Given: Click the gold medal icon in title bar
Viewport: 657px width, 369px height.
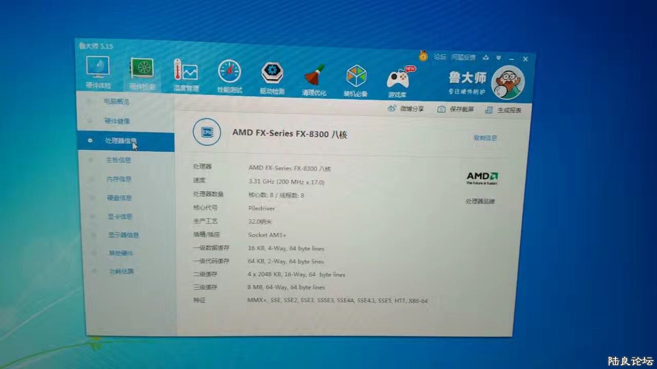Looking at the screenshot, I should 423,56.
